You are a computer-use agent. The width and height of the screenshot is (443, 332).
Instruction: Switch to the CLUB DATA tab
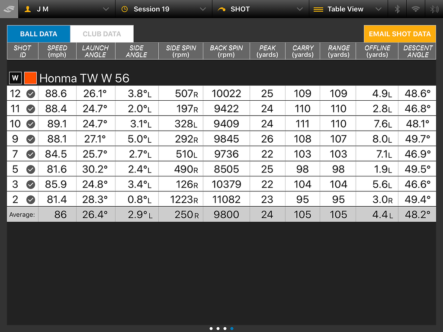[102, 34]
